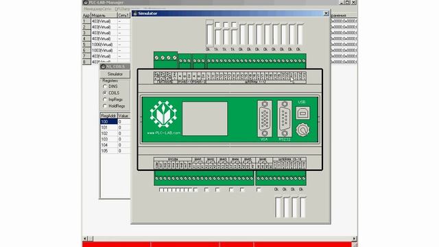Select register address 101

click(x=108, y=128)
